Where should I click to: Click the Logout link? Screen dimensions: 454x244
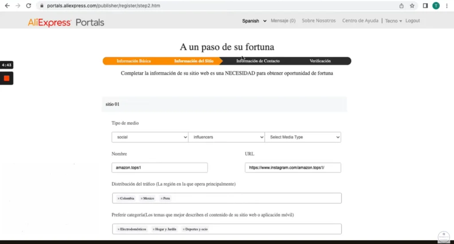pos(412,20)
